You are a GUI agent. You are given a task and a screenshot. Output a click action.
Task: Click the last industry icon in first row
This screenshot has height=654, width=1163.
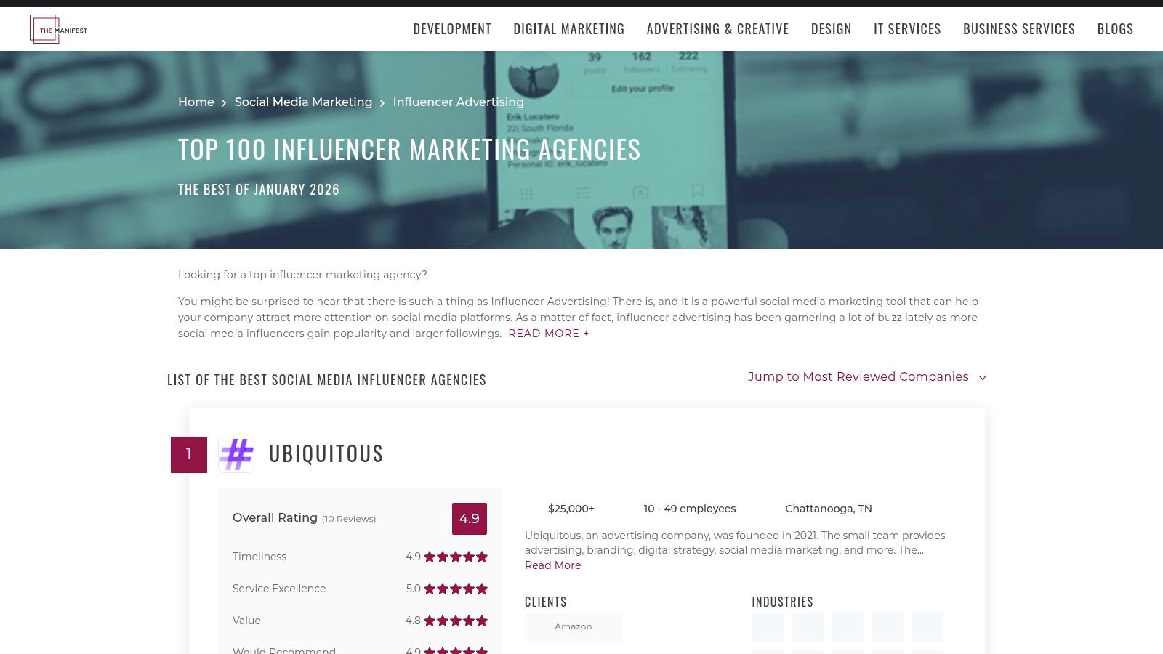click(x=927, y=627)
